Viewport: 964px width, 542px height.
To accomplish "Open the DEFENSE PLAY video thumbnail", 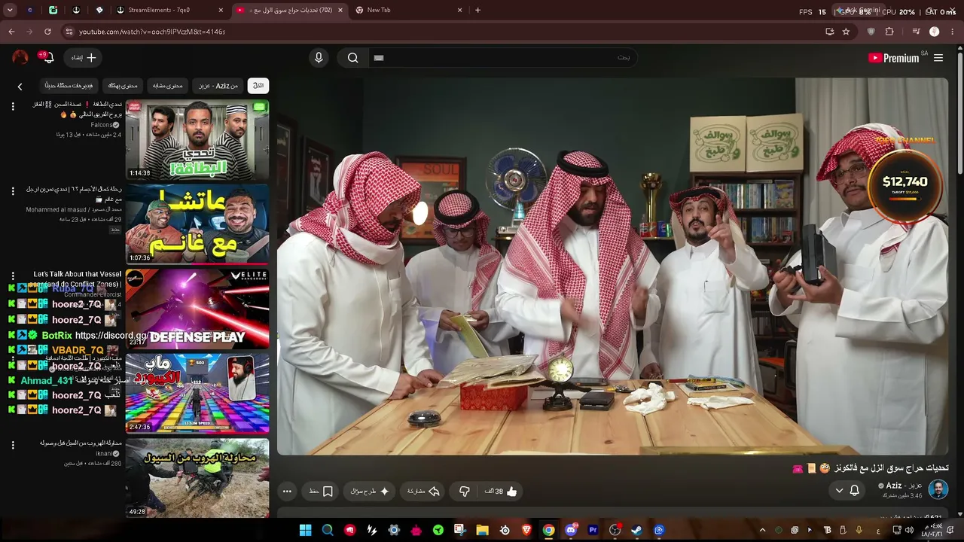I will click(x=197, y=309).
